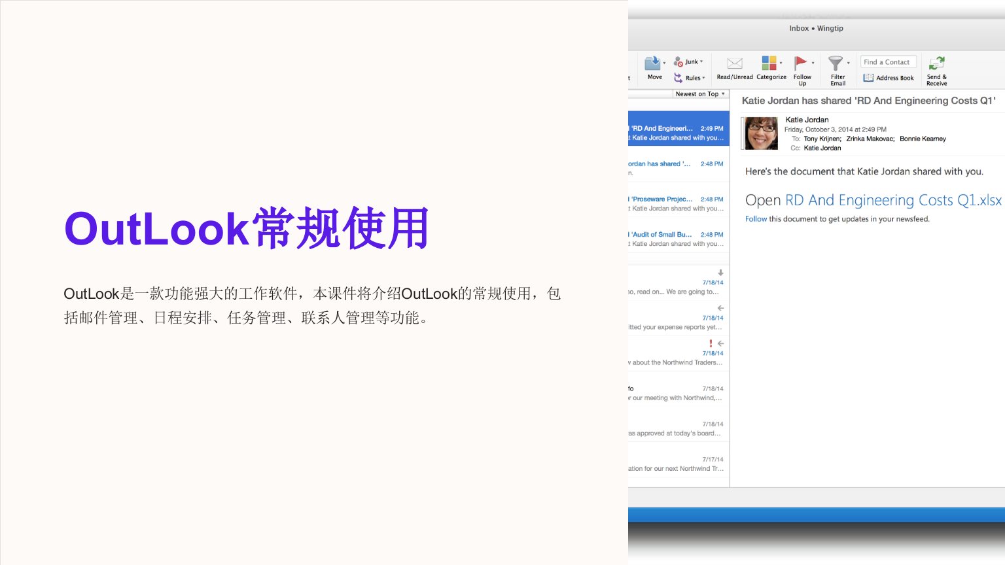Click recipient Bonnie Kearney
1005x565 pixels.
point(923,139)
